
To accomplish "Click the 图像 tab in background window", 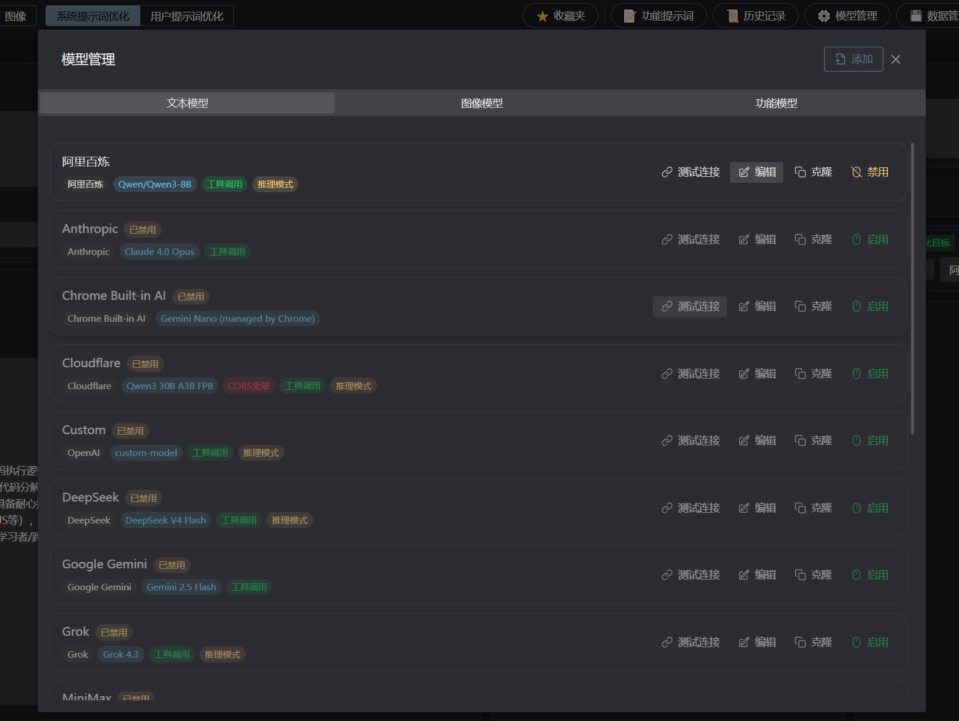I will click(16, 16).
